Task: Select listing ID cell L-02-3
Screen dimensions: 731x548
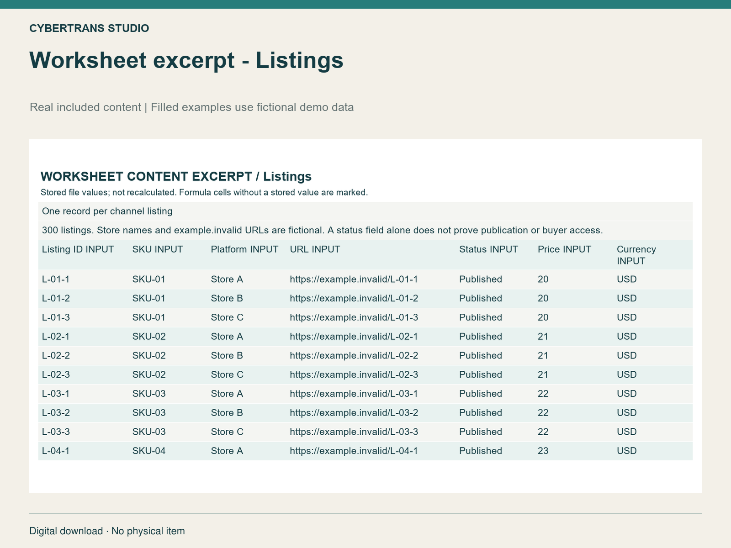Action: (56, 375)
